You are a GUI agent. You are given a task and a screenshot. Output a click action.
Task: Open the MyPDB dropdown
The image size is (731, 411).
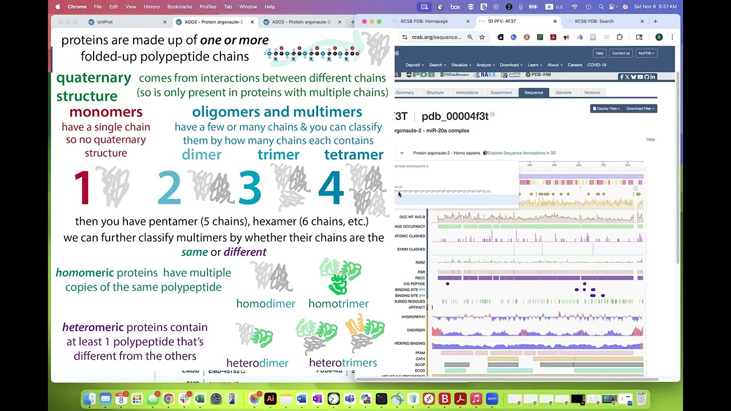[x=646, y=53]
